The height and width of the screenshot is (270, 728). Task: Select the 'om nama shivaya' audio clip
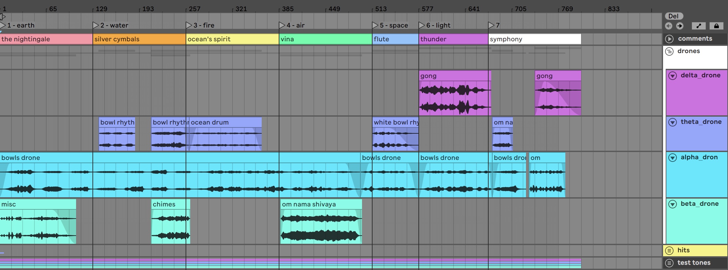(321, 204)
